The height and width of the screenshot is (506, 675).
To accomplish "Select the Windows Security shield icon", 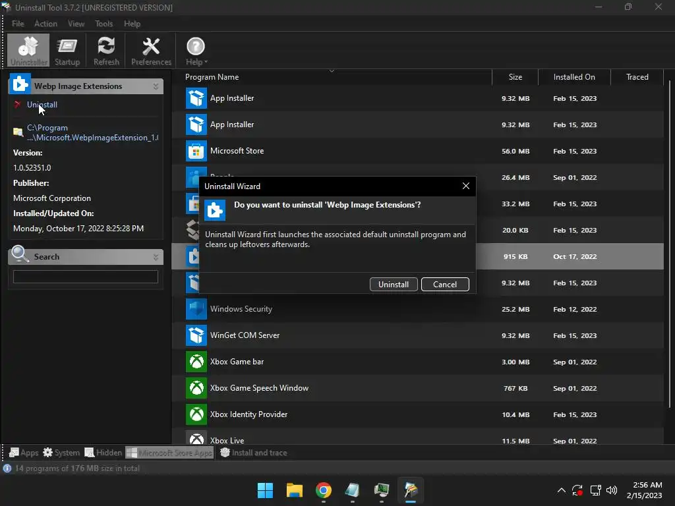I will pyautogui.click(x=196, y=310).
